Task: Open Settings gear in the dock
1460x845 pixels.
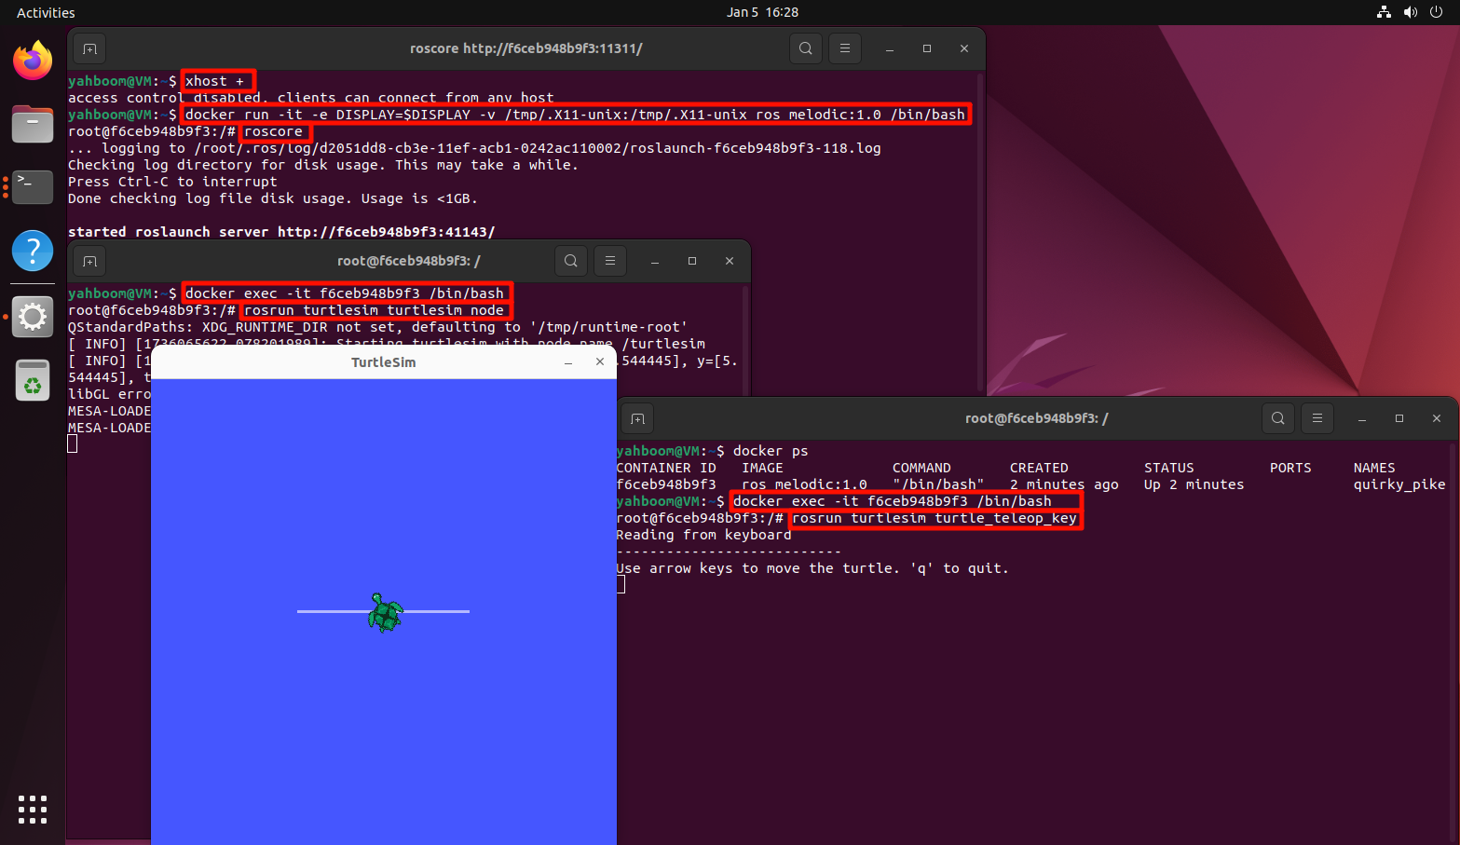Action: (33, 317)
